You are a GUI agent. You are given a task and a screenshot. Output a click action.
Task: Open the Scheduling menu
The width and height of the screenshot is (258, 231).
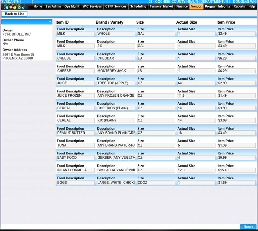click(x=138, y=7)
